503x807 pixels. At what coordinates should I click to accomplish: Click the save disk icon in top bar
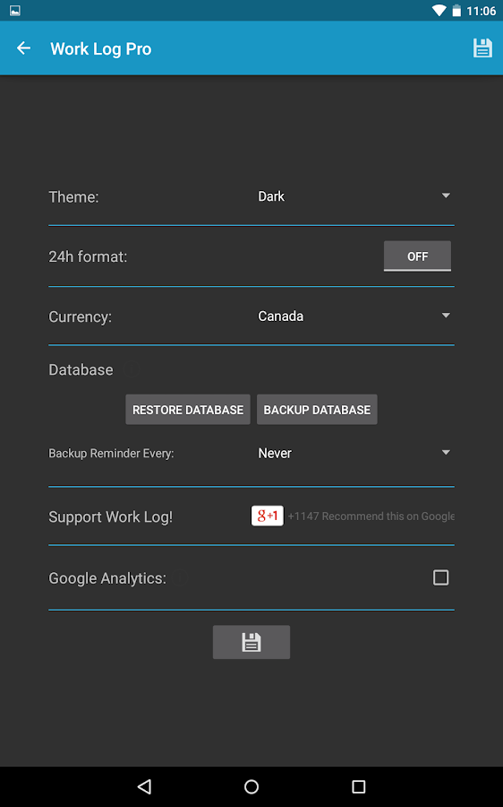pos(482,48)
